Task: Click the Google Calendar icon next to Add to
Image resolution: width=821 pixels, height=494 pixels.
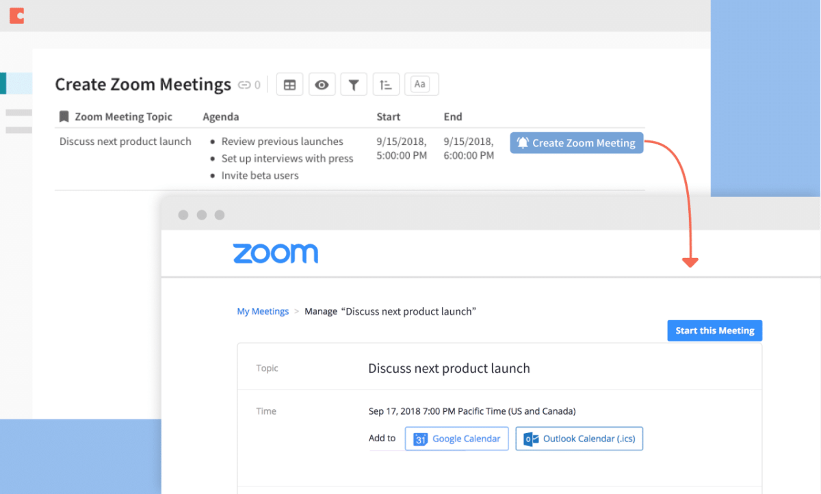Action: pyautogui.click(x=420, y=439)
